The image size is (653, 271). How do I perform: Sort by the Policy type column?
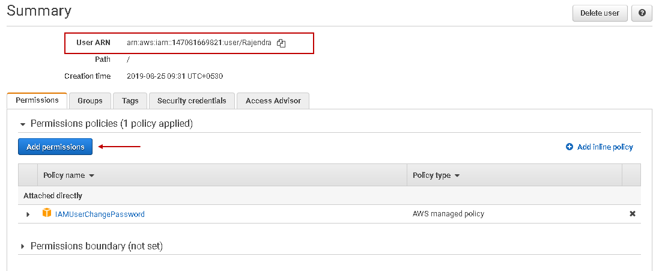(436, 175)
